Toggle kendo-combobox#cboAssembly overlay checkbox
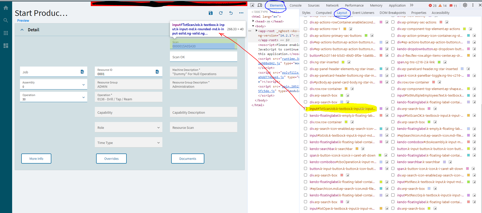 point(393,142)
